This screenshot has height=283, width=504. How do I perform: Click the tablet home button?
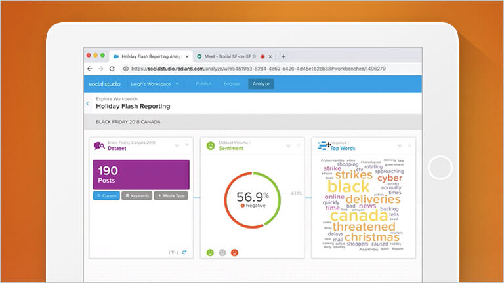pyautogui.click(x=440, y=168)
